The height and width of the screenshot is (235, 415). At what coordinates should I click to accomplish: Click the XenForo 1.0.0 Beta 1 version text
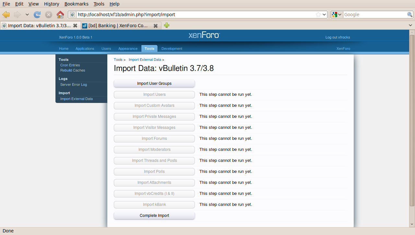pyautogui.click(x=76, y=37)
